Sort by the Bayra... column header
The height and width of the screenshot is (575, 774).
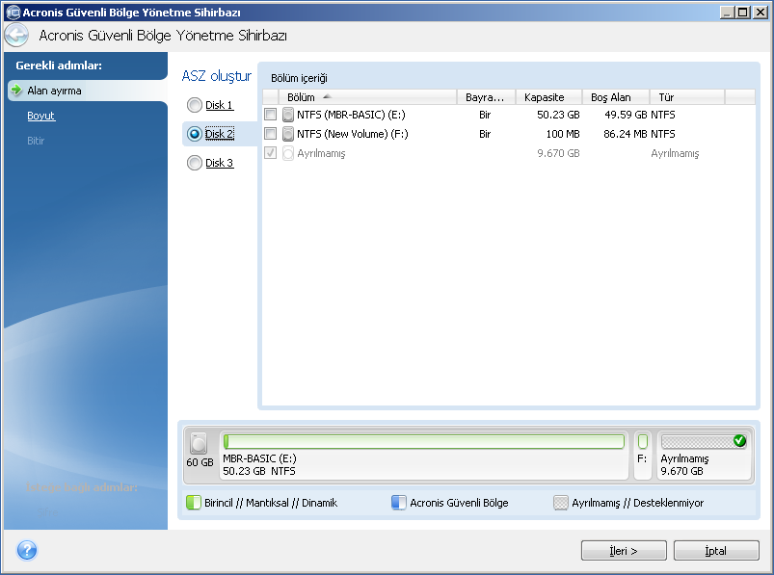click(x=486, y=97)
